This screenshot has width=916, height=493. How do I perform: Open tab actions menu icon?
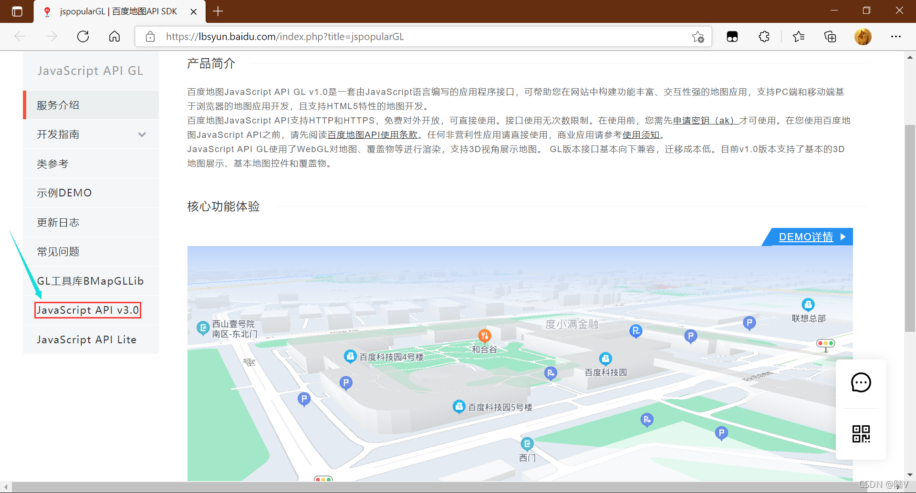(x=17, y=11)
